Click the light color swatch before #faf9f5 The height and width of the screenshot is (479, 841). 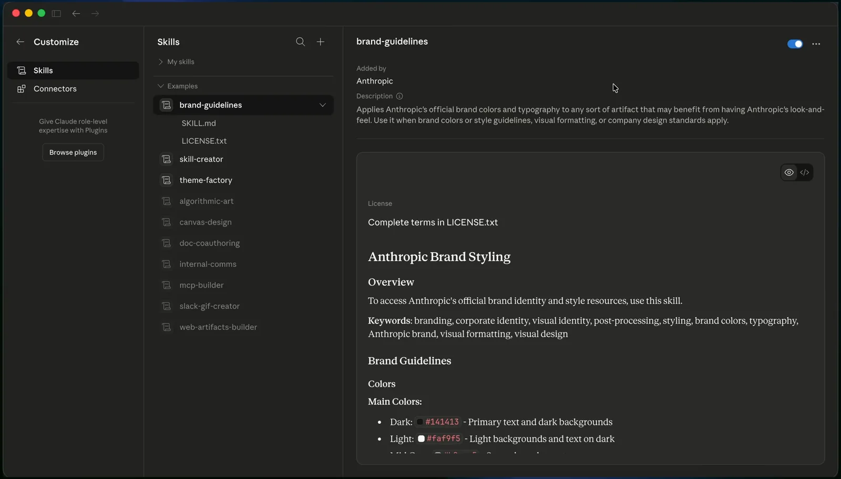pos(421,439)
